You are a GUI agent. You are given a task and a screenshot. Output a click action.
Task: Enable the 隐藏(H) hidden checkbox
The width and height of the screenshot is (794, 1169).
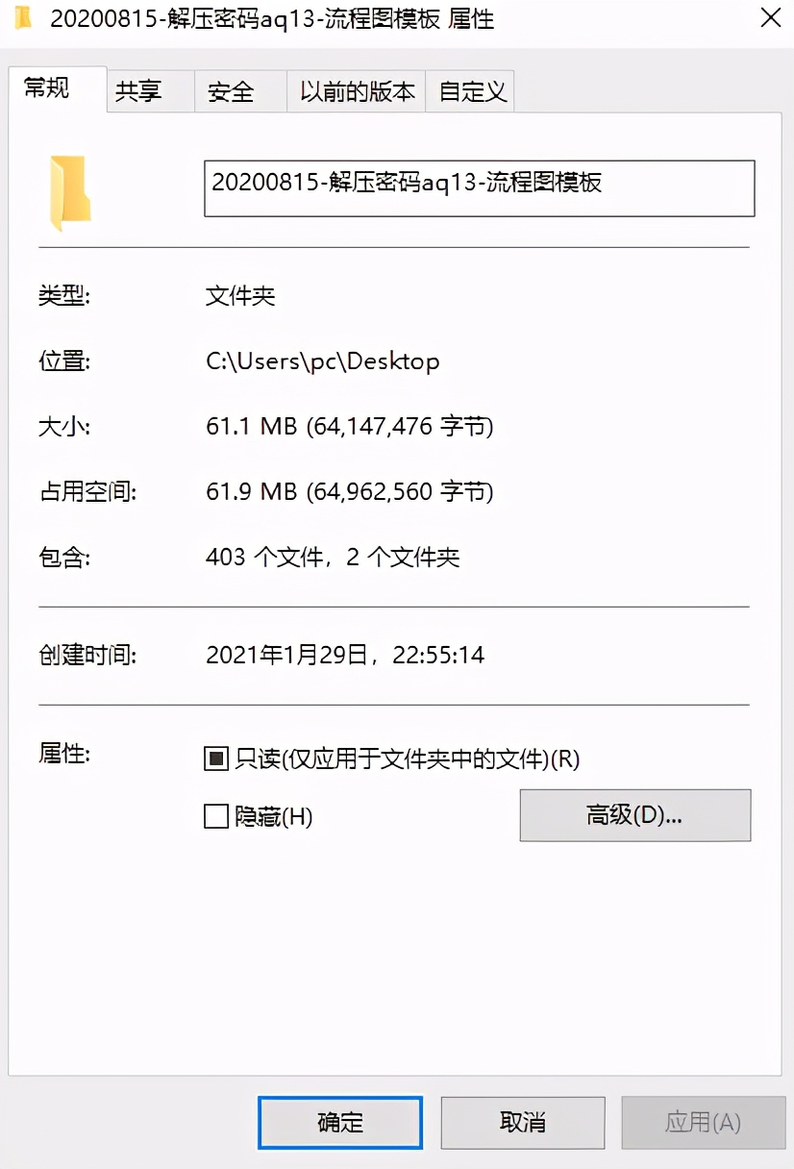215,817
